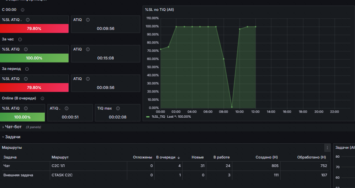Toggle the %SL_TiQ series via legend label
Image resolution: width=355 pixels, height=188 pixels.
click(158, 117)
